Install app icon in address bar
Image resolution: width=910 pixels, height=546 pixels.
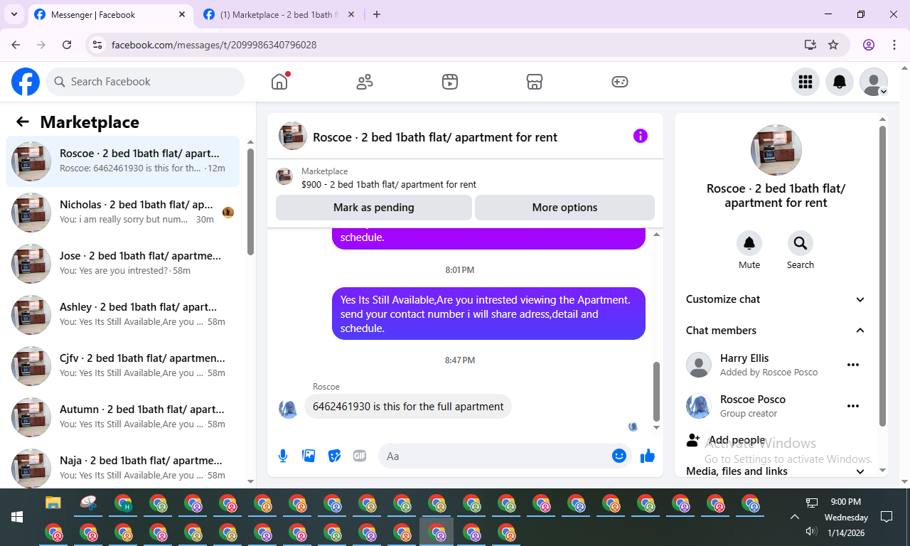810,45
